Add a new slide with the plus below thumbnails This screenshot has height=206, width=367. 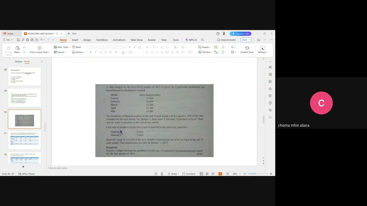(x=23, y=167)
